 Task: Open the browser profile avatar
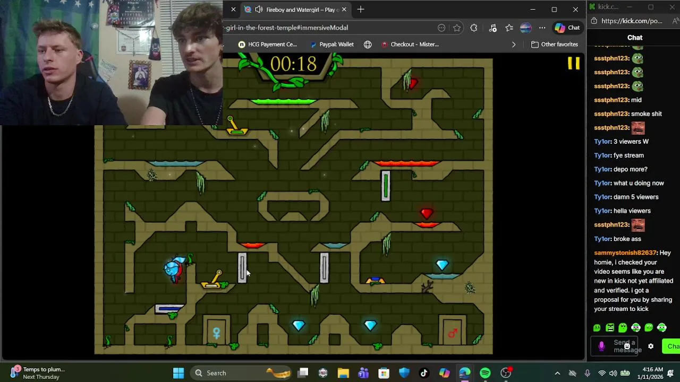(525, 28)
